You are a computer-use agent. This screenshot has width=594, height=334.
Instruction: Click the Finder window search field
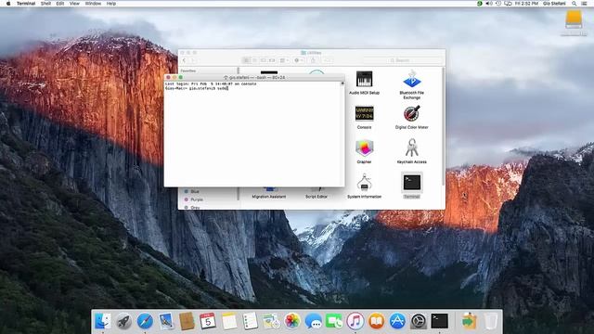pyautogui.click(x=402, y=60)
